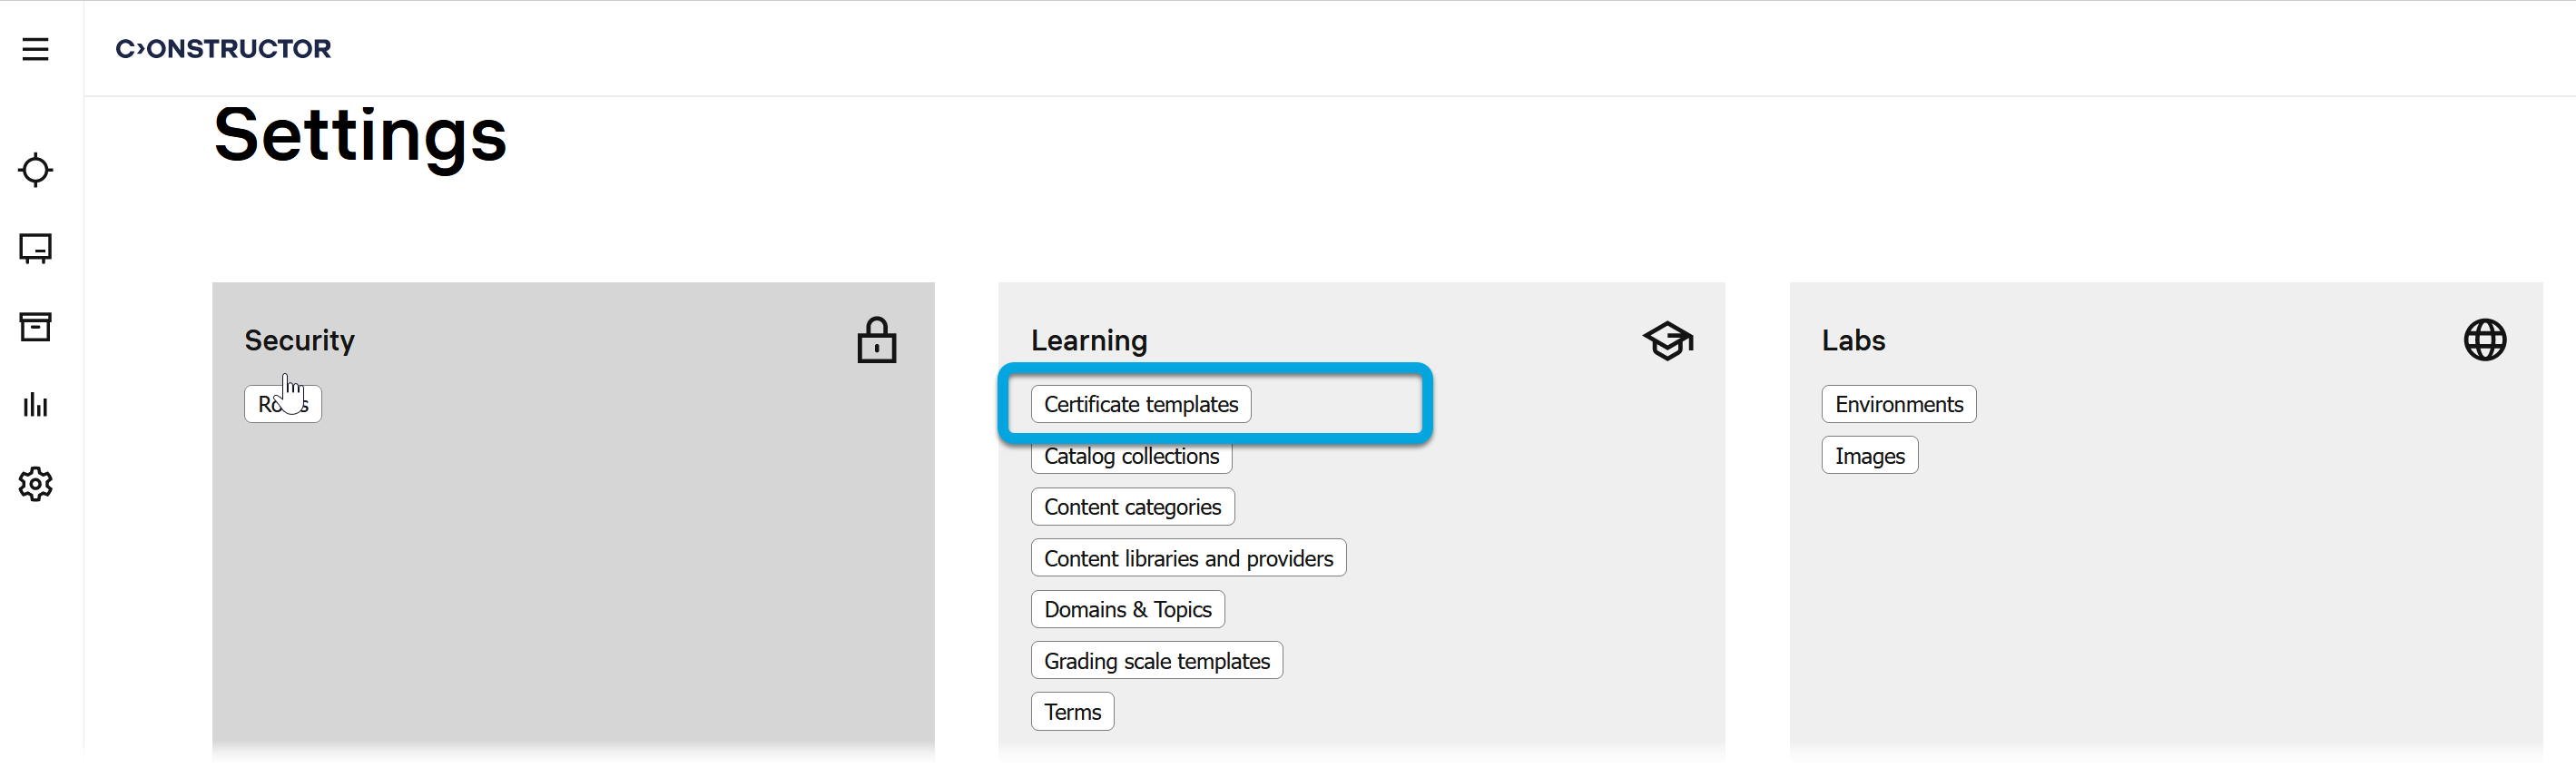This screenshot has width=2576, height=768.
Task: Click the Security padlock icon
Action: [876, 340]
